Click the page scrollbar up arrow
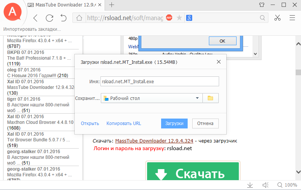 (298, 44)
